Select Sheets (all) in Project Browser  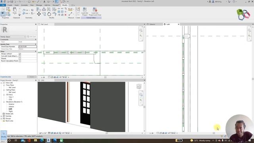(9, 114)
